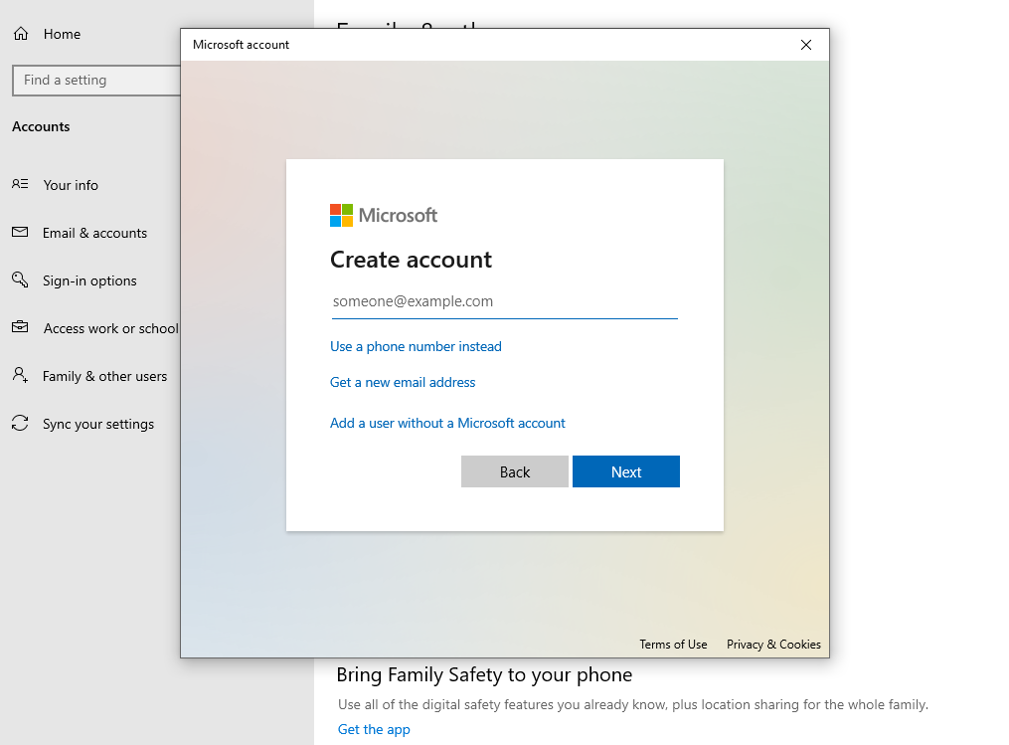Click the Accounts section heading

(x=41, y=126)
